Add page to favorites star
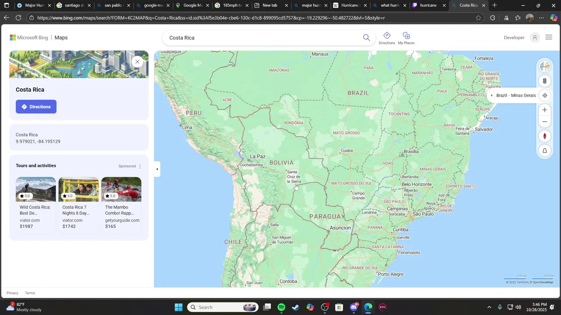The image size is (561, 315). 478,18
